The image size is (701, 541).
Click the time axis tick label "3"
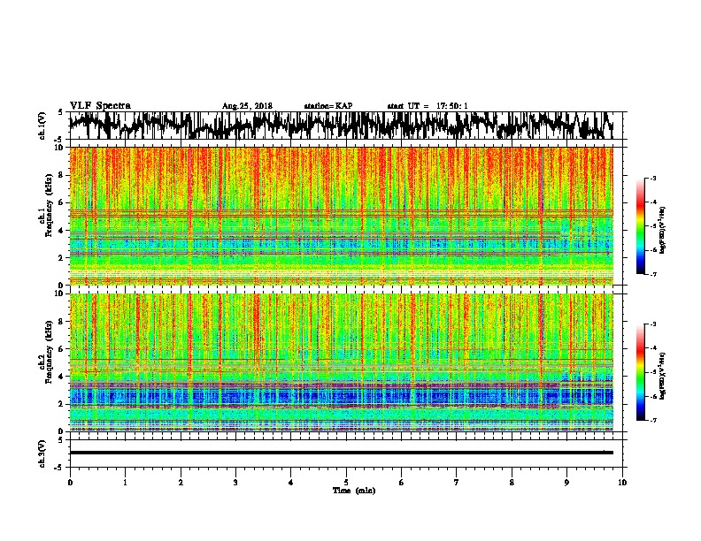235,483
